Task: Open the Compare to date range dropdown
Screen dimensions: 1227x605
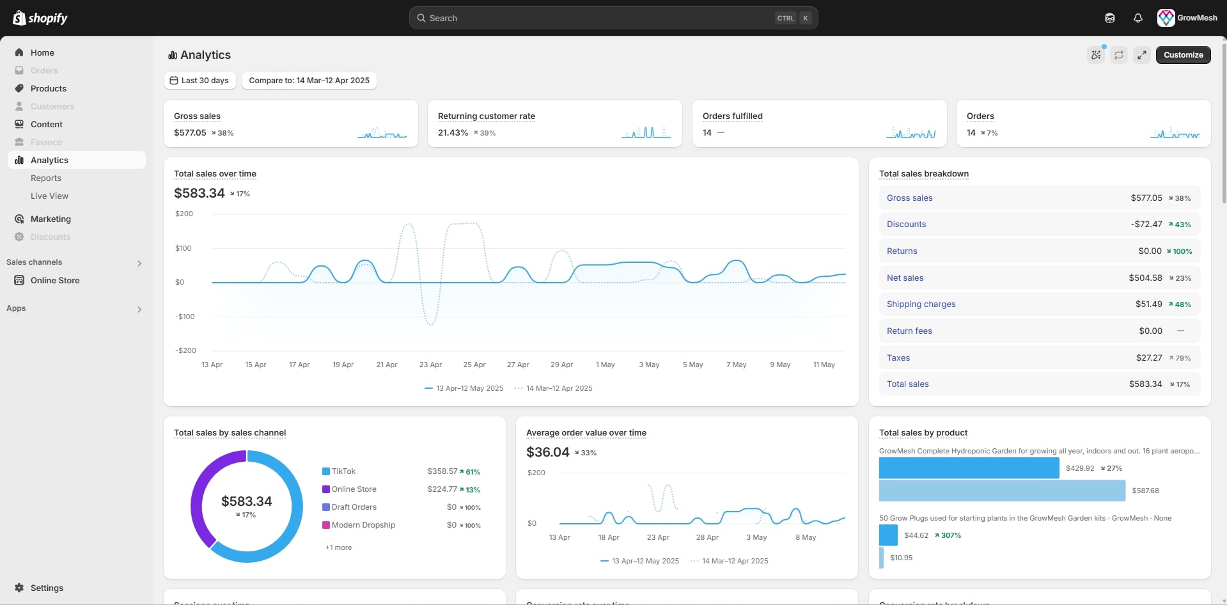Action: 309,81
